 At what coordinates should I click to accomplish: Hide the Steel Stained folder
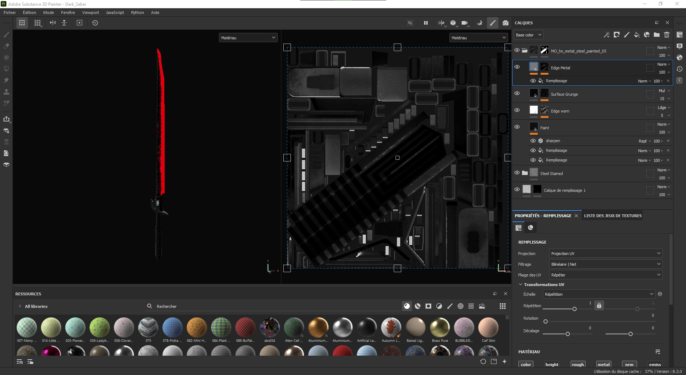pyautogui.click(x=517, y=172)
